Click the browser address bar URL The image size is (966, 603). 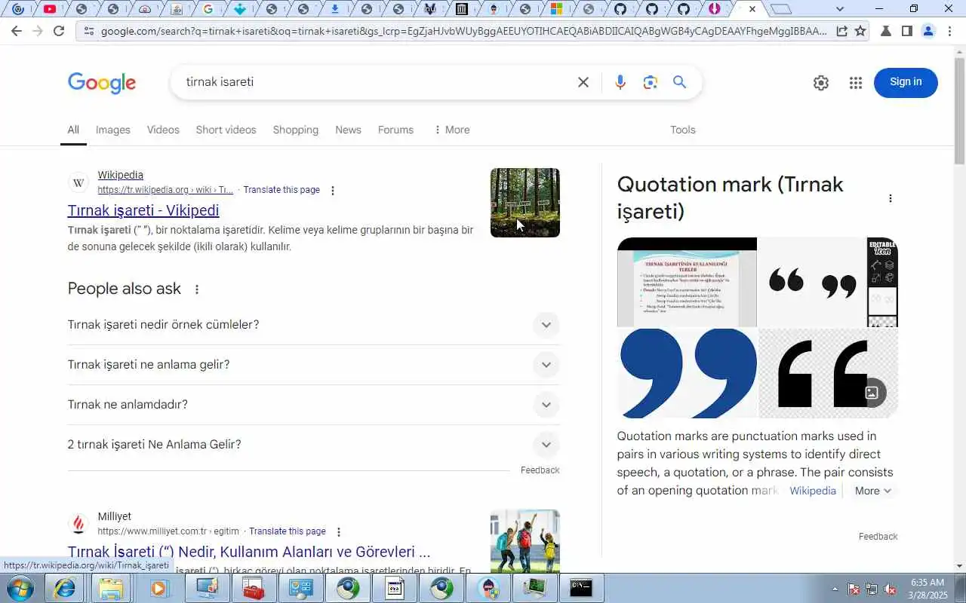tap(463, 31)
